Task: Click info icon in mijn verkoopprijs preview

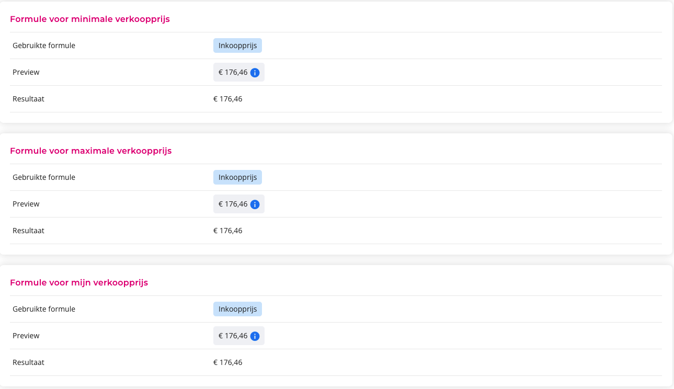Action: click(255, 336)
